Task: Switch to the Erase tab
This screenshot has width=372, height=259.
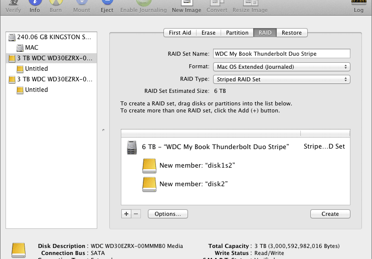Action: pyautogui.click(x=208, y=33)
